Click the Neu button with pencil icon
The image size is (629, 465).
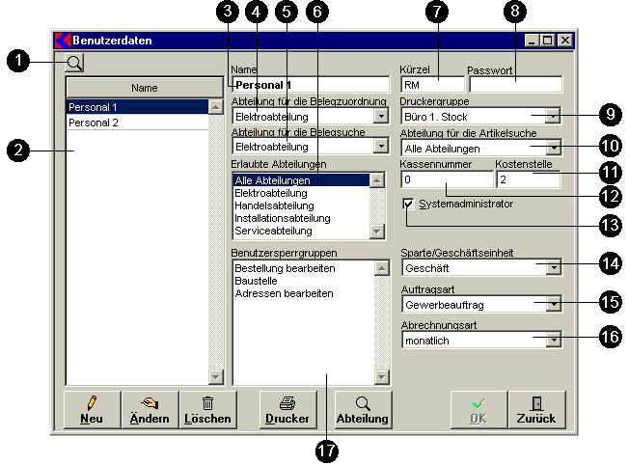pos(92,409)
